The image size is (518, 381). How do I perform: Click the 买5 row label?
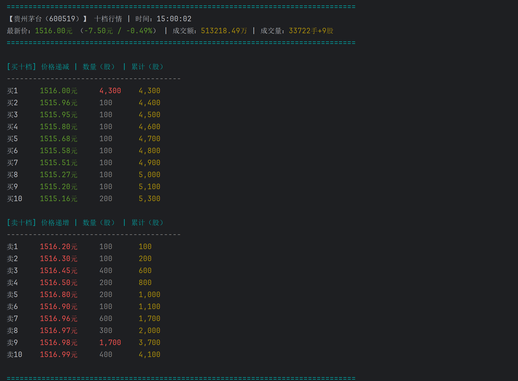click(12, 139)
